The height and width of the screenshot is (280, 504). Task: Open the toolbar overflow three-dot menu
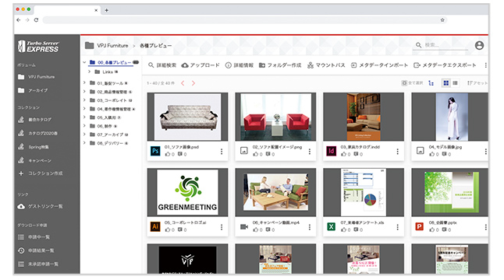point(485,65)
